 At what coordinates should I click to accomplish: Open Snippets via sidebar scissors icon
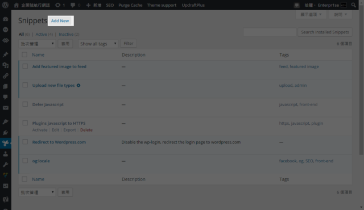5,143
